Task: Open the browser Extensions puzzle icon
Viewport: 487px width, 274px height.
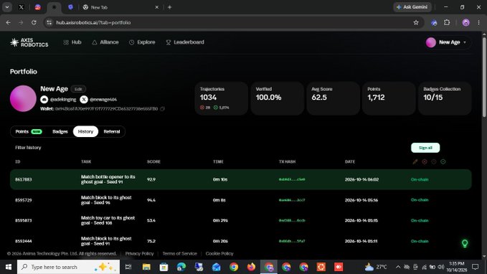Action: tap(447, 23)
